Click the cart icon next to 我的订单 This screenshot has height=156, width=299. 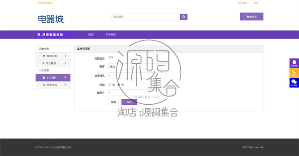point(44,56)
